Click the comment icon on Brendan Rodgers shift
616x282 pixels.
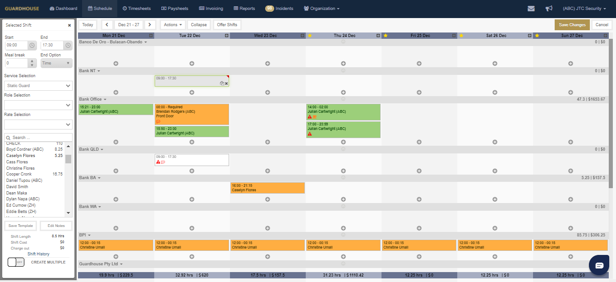click(158, 121)
